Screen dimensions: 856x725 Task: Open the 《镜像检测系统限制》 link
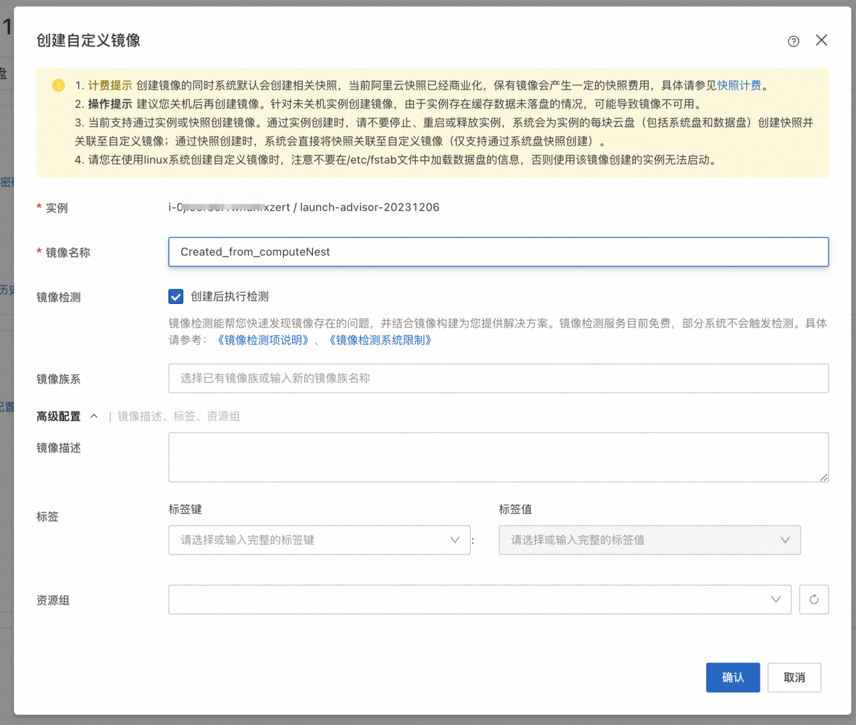pyautogui.click(x=380, y=340)
